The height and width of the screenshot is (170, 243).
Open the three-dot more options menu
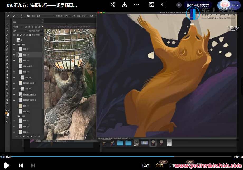tap(136, 4)
